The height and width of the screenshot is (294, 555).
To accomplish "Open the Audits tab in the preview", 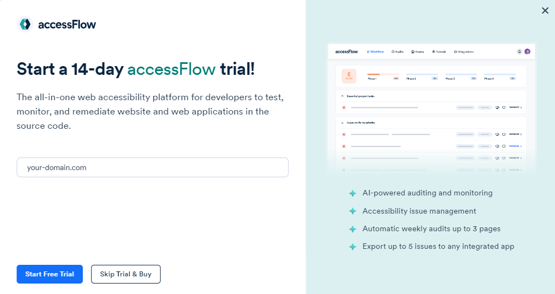I will (398, 52).
